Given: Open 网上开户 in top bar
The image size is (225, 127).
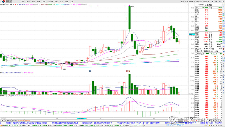Looking at the screenshot, I should click(x=192, y=2).
